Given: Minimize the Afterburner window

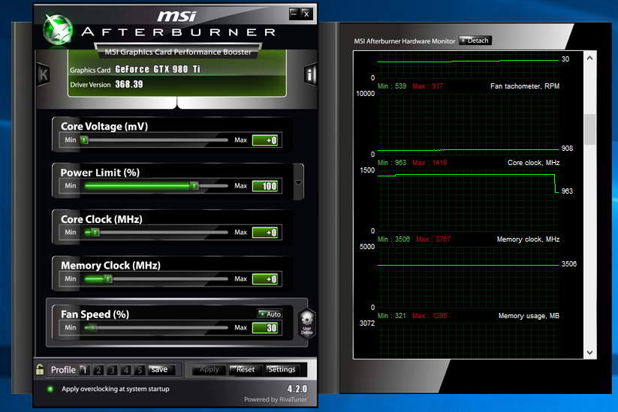Looking at the screenshot, I should [294, 14].
